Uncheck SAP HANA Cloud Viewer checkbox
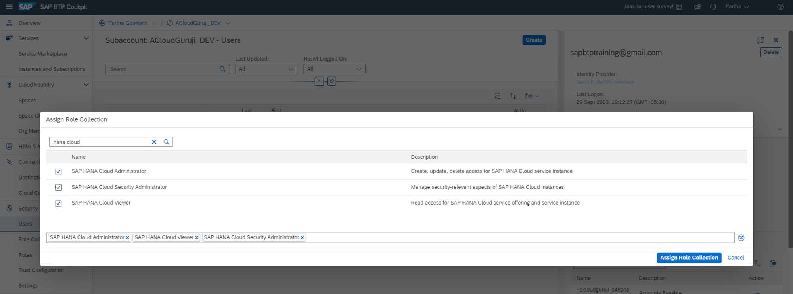 [58, 203]
